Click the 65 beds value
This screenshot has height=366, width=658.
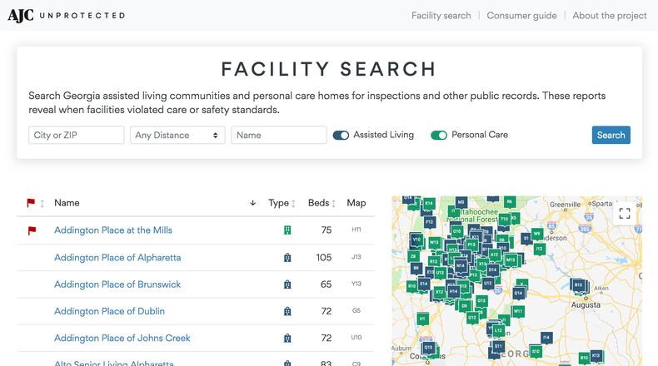326,284
